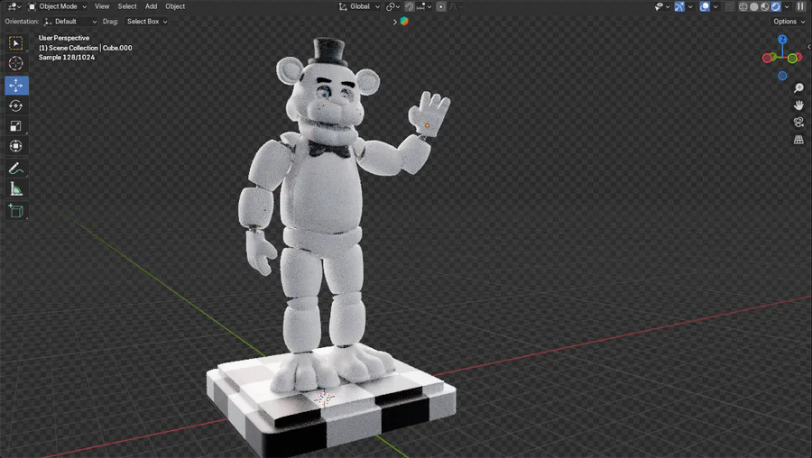Click '(1) Scene Collection | Cube.000' text
Viewport: 812px width, 458px height.
tap(85, 48)
